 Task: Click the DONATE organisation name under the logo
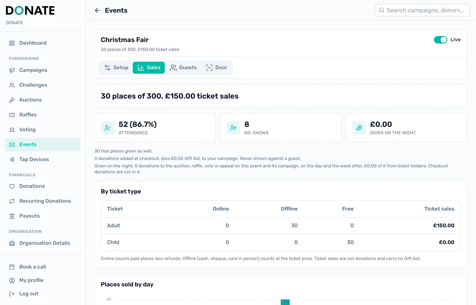coord(15,23)
